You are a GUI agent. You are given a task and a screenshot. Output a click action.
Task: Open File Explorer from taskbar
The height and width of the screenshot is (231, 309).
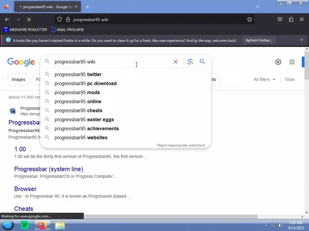point(60,225)
